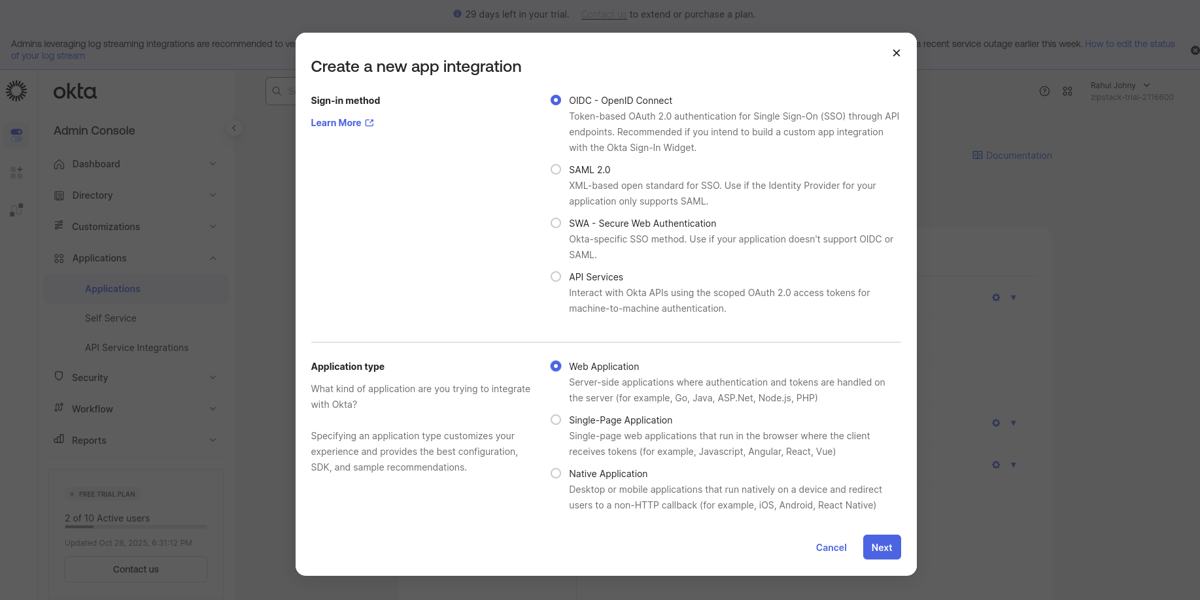The width and height of the screenshot is (1200, 600).
Task: Open the Self Service page
Action: coord(111,318)
